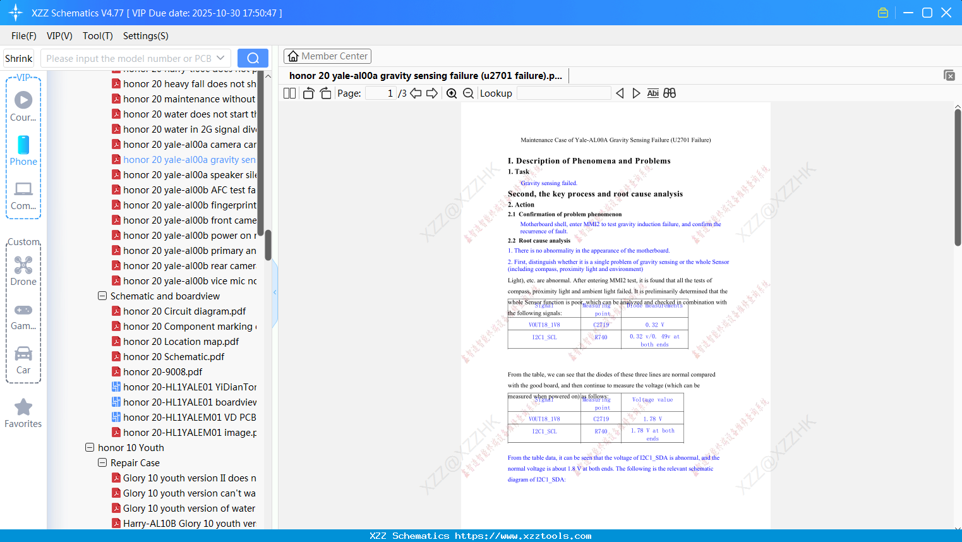Click the blue search button

(x=253, y=58)
